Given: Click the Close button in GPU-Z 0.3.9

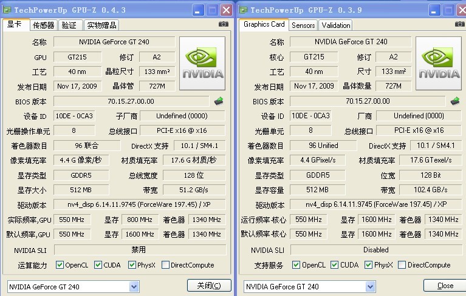Looking at the screenshot, I should (x=445, y=286).
